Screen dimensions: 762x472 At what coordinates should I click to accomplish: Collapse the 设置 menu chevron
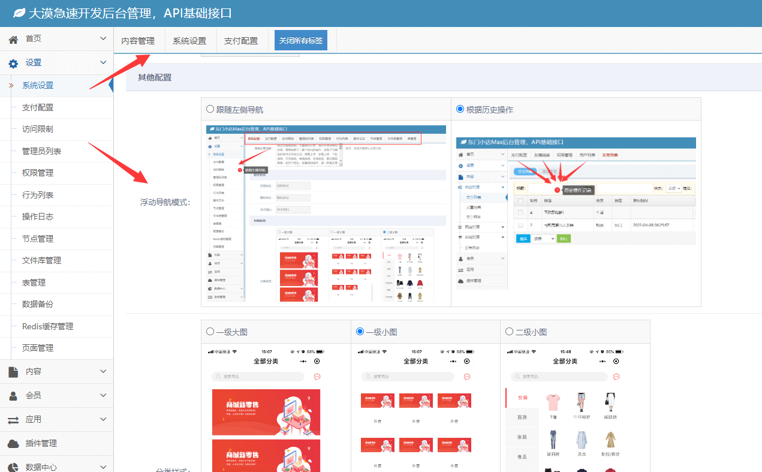tap(103, 62)
